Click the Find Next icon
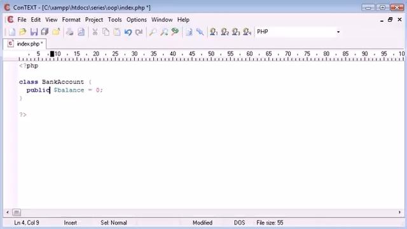407x229 pixels. 164,32
